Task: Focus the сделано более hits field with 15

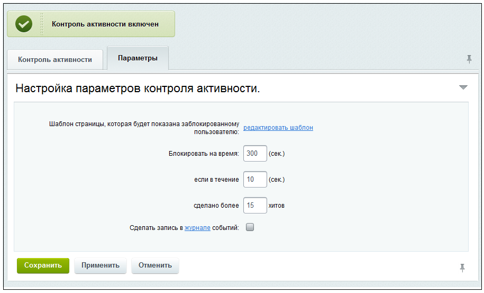Action: pyautogui.click(x=255, y=205)
